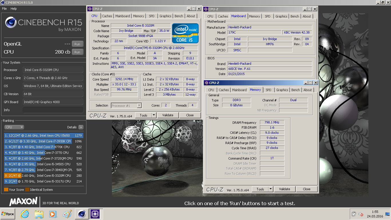
Task: Switch to CPU tab in Mainboard CPU-Z window
Action: 210,17
